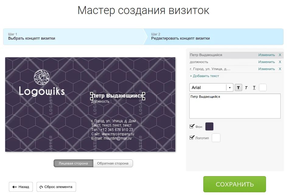Select the Лицевая сторона tab
Viewport: 287px width, 195px height.
pos(73,163)
